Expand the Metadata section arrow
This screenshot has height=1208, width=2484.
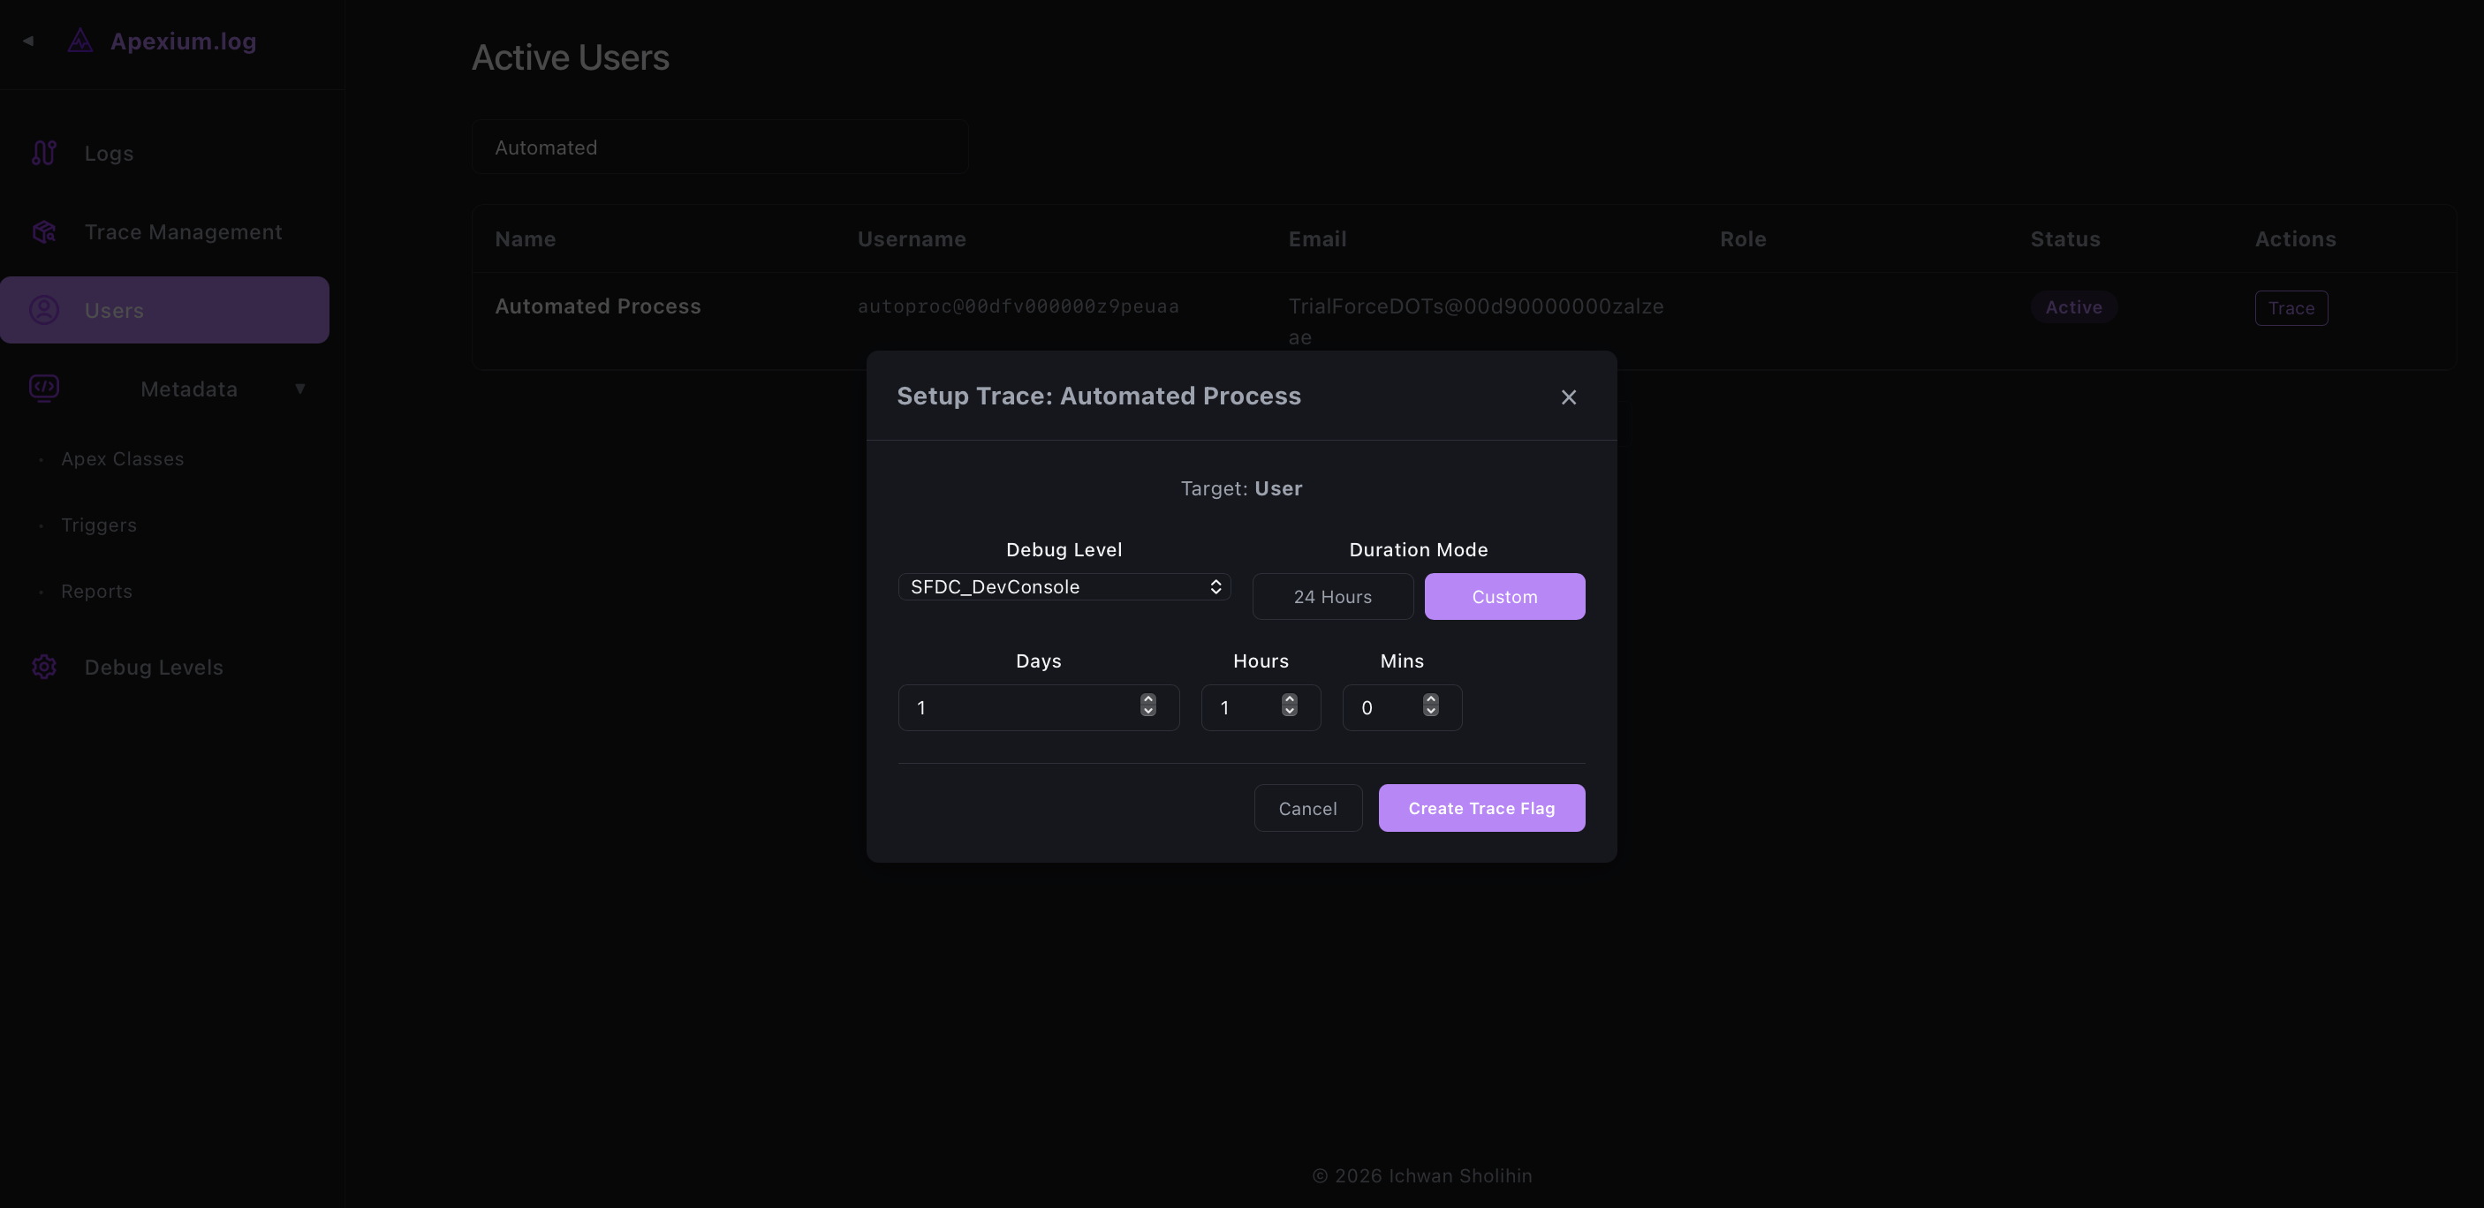299,389
